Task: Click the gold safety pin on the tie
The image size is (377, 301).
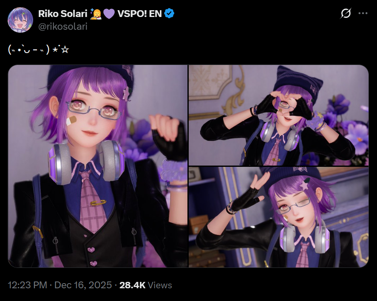Action: click(x=98, y=203)
